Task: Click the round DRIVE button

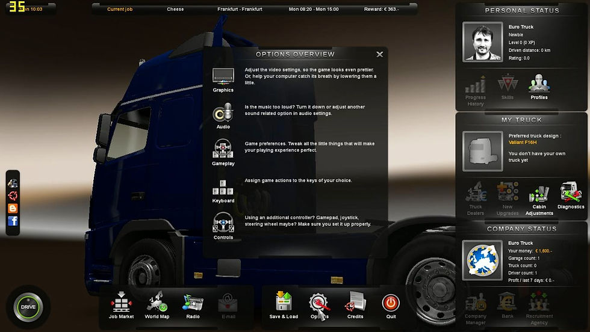Action: pyautogui.click(x=28, y=307)
